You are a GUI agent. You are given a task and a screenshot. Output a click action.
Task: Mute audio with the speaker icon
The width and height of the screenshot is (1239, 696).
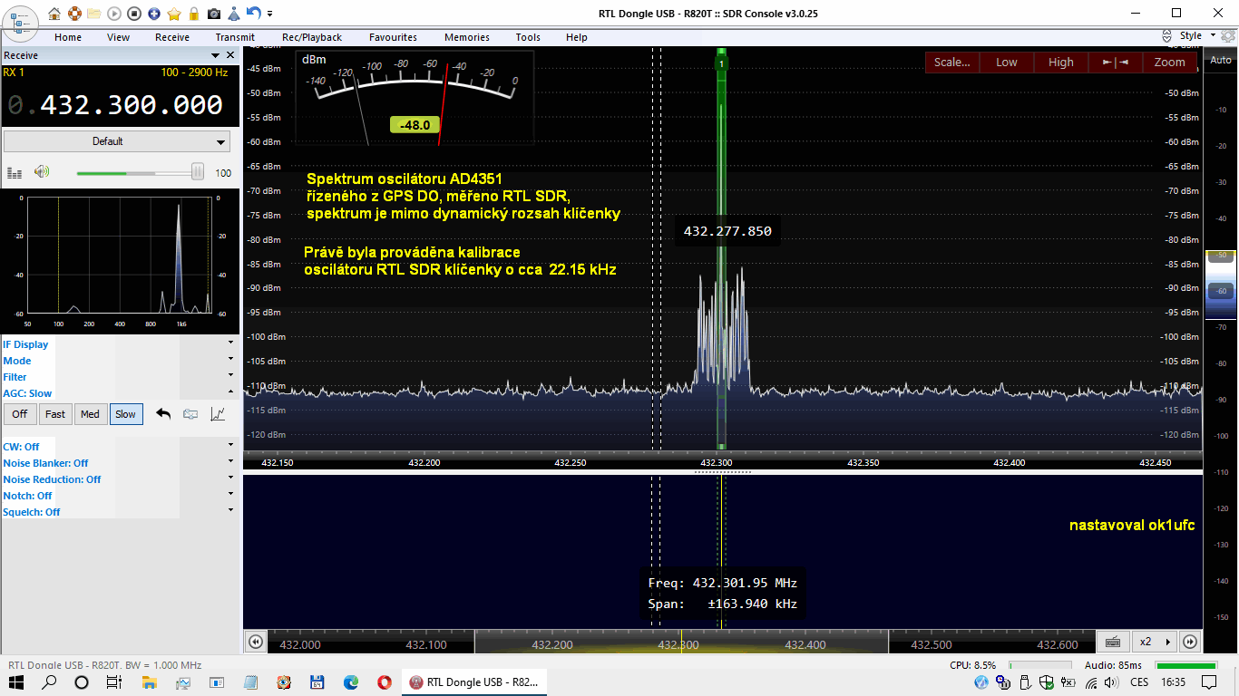pos(42,172)
